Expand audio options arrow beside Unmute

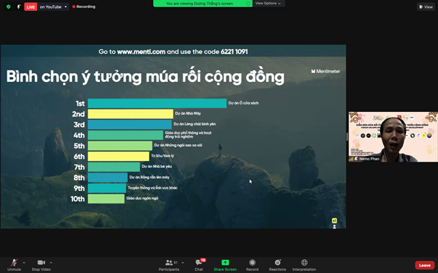tap(24, 262)
